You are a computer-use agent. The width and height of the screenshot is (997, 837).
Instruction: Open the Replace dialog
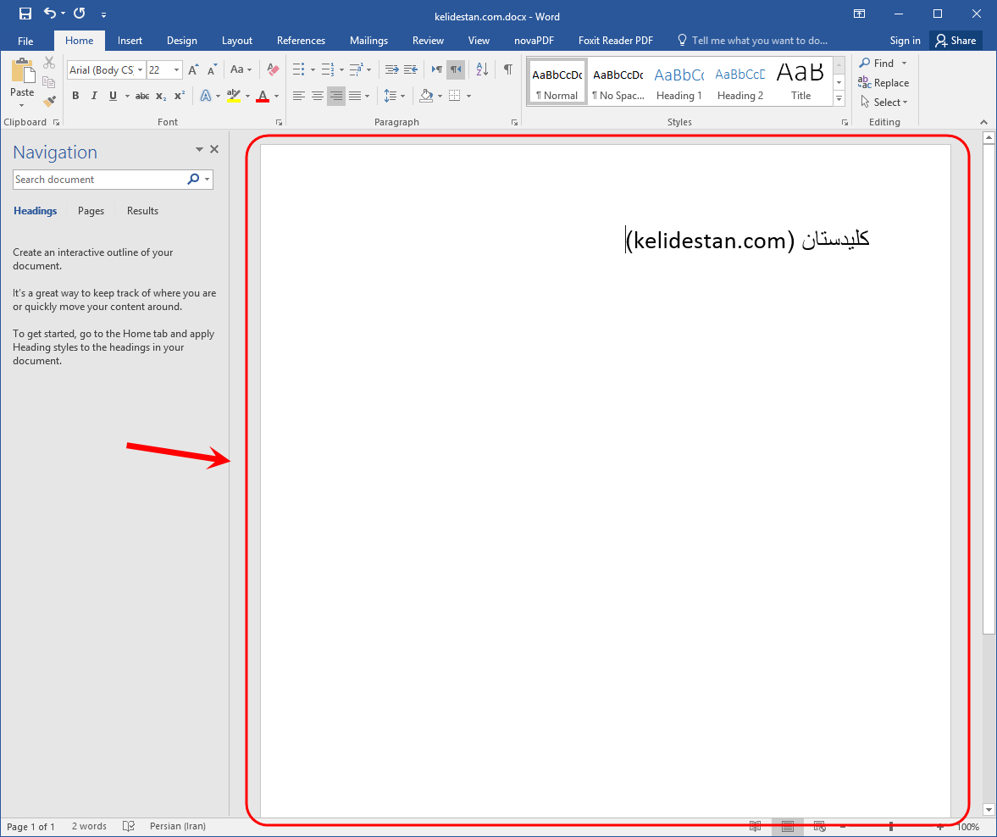[x=883, y=83]
